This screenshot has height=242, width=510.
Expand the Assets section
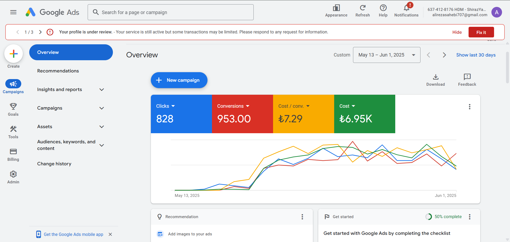click(101, 127)
